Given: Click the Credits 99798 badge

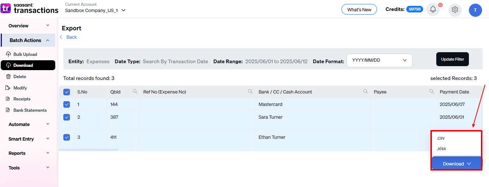Looking at the screenshot, I should coord(415,9).
